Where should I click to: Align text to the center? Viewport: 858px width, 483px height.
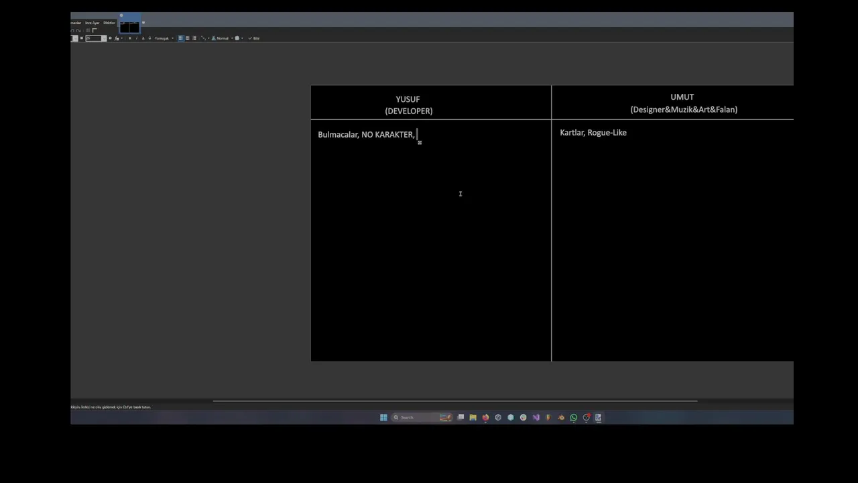(188, 38)
